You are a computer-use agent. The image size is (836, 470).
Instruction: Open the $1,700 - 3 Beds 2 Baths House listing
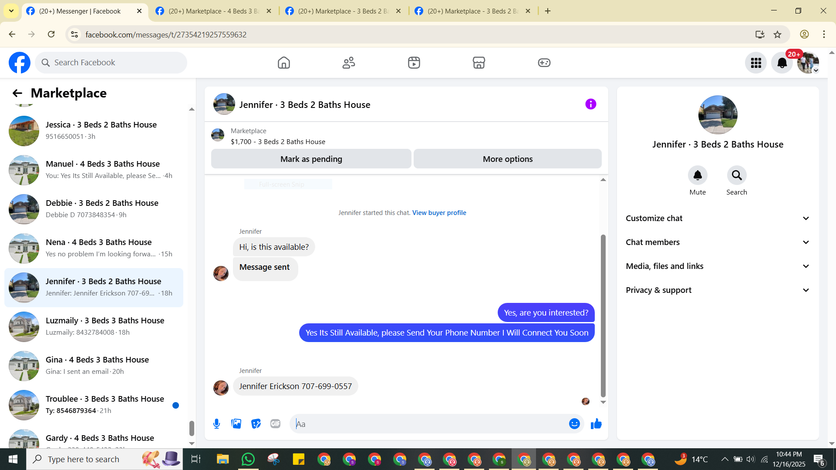pyautogui.click(x=278, y=142)
